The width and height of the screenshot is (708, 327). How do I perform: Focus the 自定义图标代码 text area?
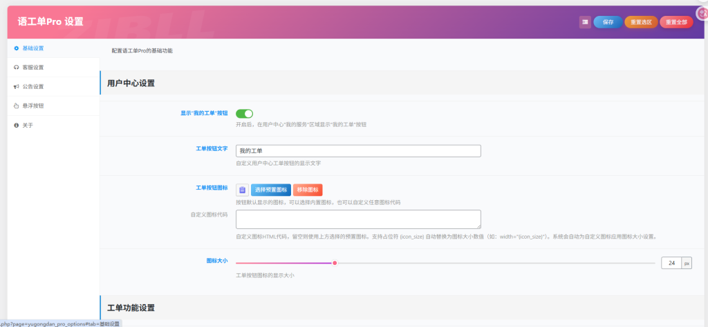358,219
